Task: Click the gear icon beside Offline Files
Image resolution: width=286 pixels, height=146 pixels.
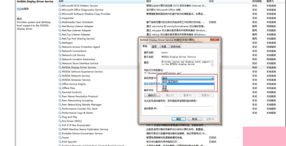Action: click(x=60, y=88)
